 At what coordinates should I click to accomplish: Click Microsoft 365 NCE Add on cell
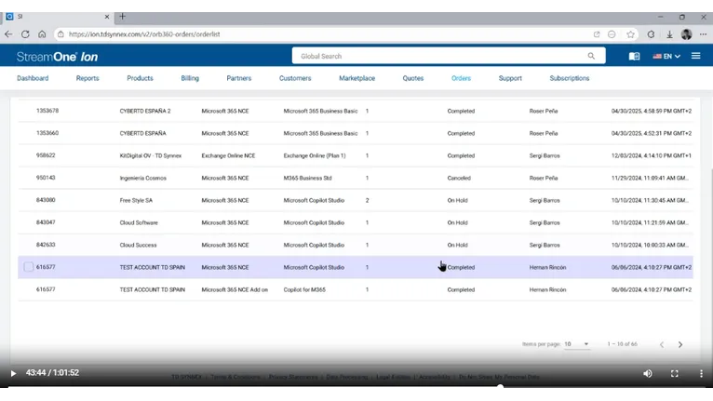point(235,289)
